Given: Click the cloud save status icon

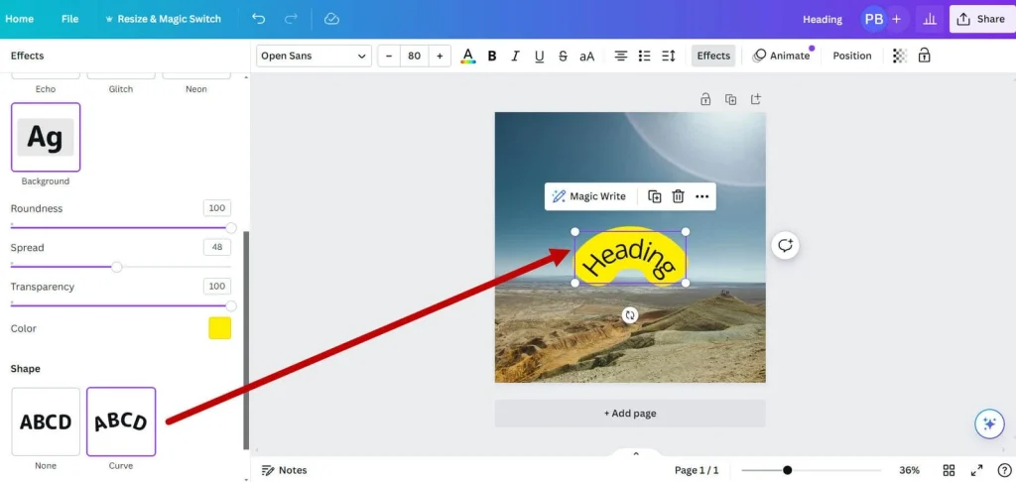Looking at the screenshot, I should click(x=331, y=19).
